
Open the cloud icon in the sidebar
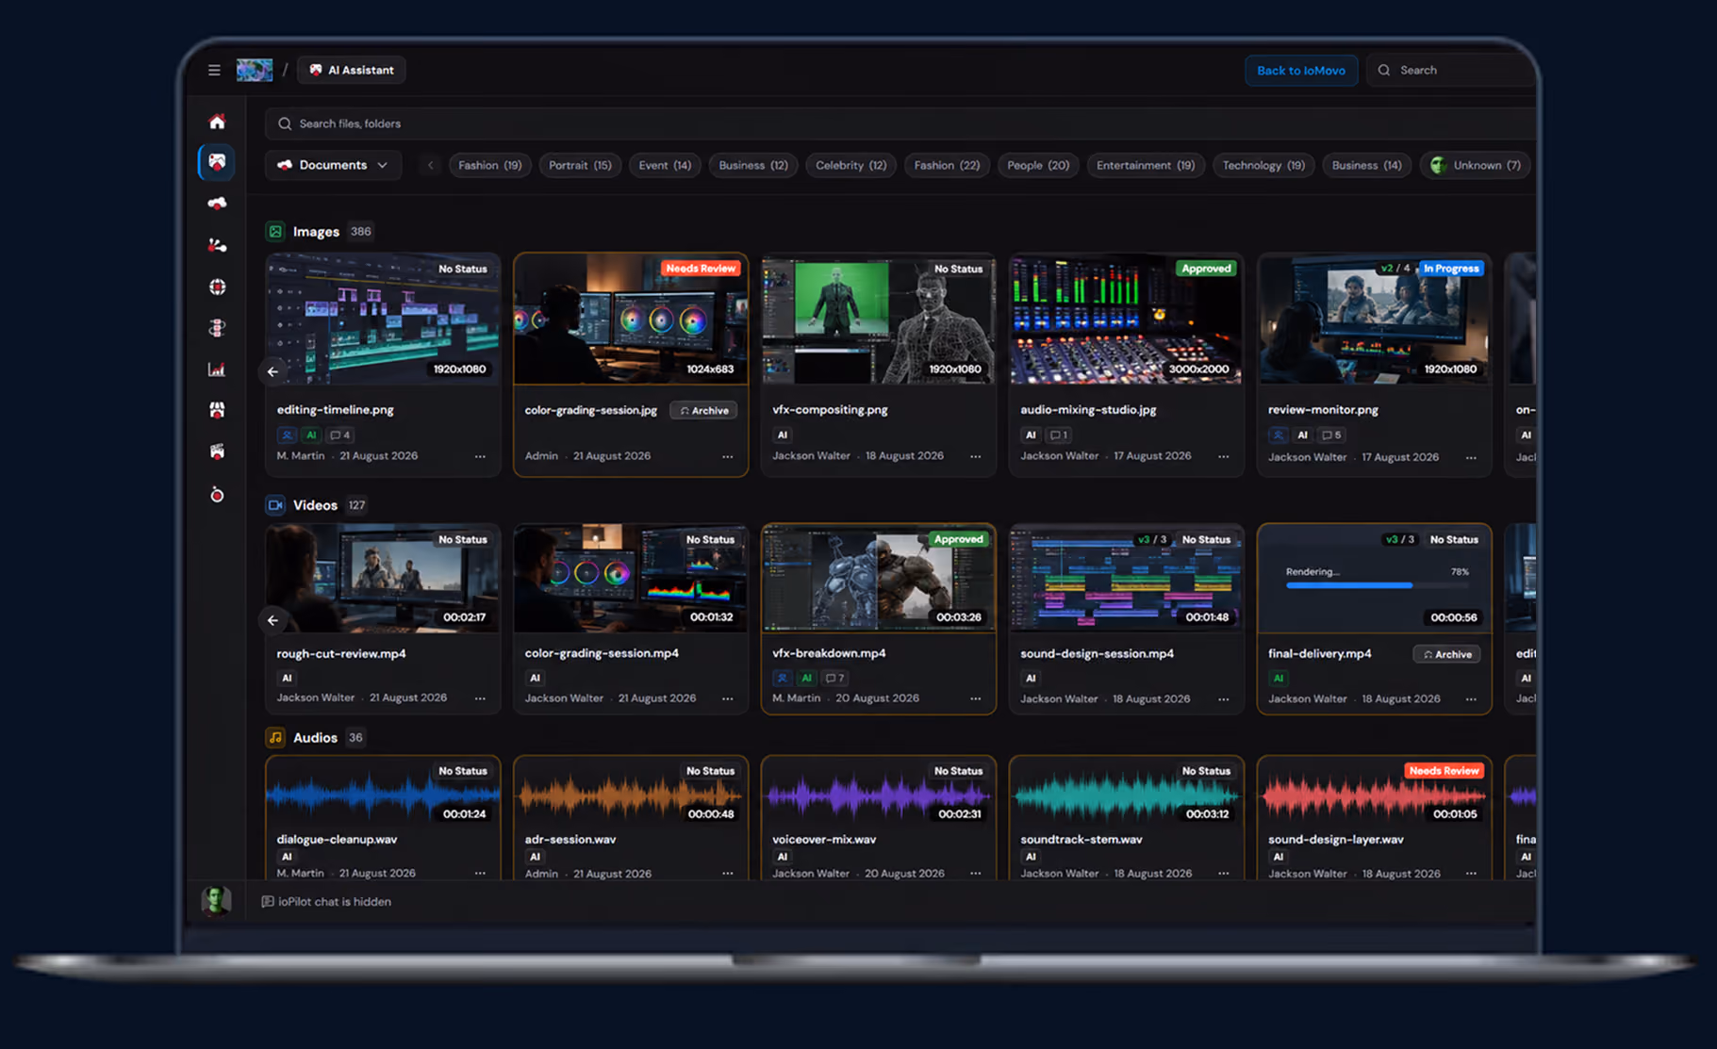coord(217,204)
